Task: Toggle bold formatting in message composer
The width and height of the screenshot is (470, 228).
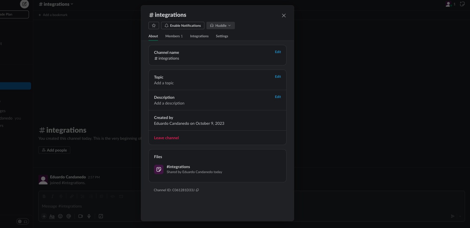Action: tap(44, 196)
